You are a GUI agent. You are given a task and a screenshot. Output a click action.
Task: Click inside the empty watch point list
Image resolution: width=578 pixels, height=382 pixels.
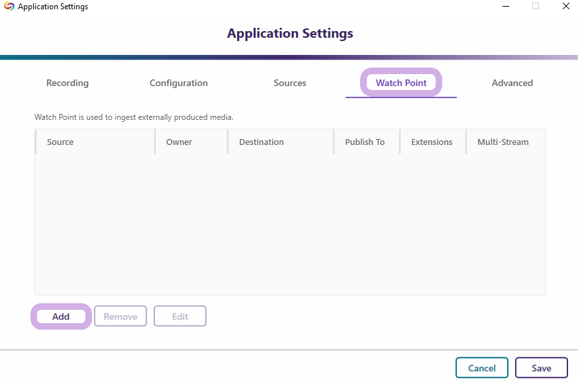[290, 225]
